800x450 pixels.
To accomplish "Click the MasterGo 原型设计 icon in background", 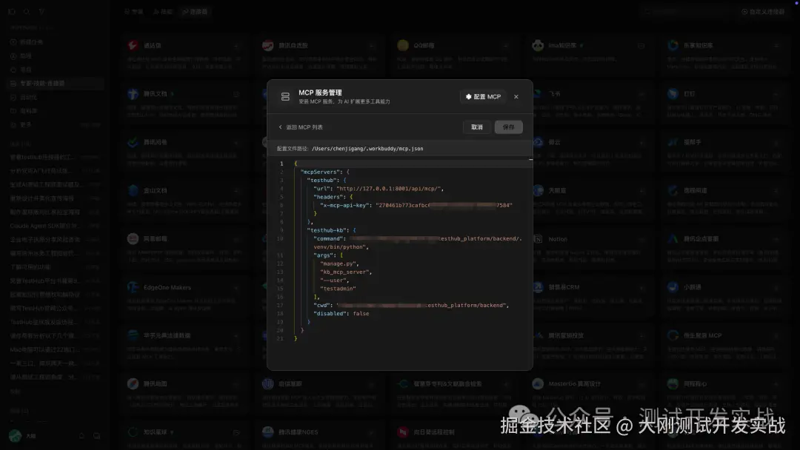I will [538, 383].
